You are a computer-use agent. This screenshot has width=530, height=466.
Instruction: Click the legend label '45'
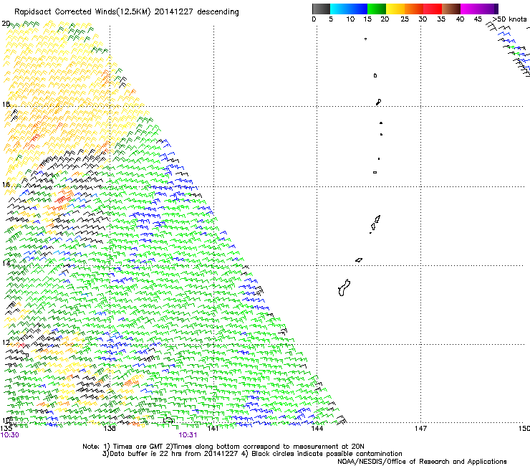[478, 19]
